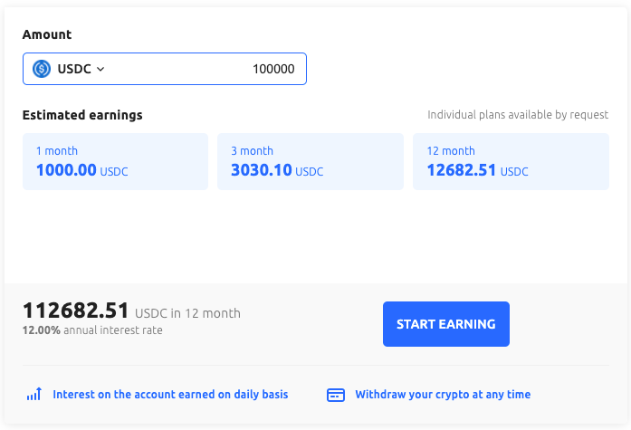Open 'Withdraw your crypto at any time' link
The image size is (631, 430).
point(443,395)
